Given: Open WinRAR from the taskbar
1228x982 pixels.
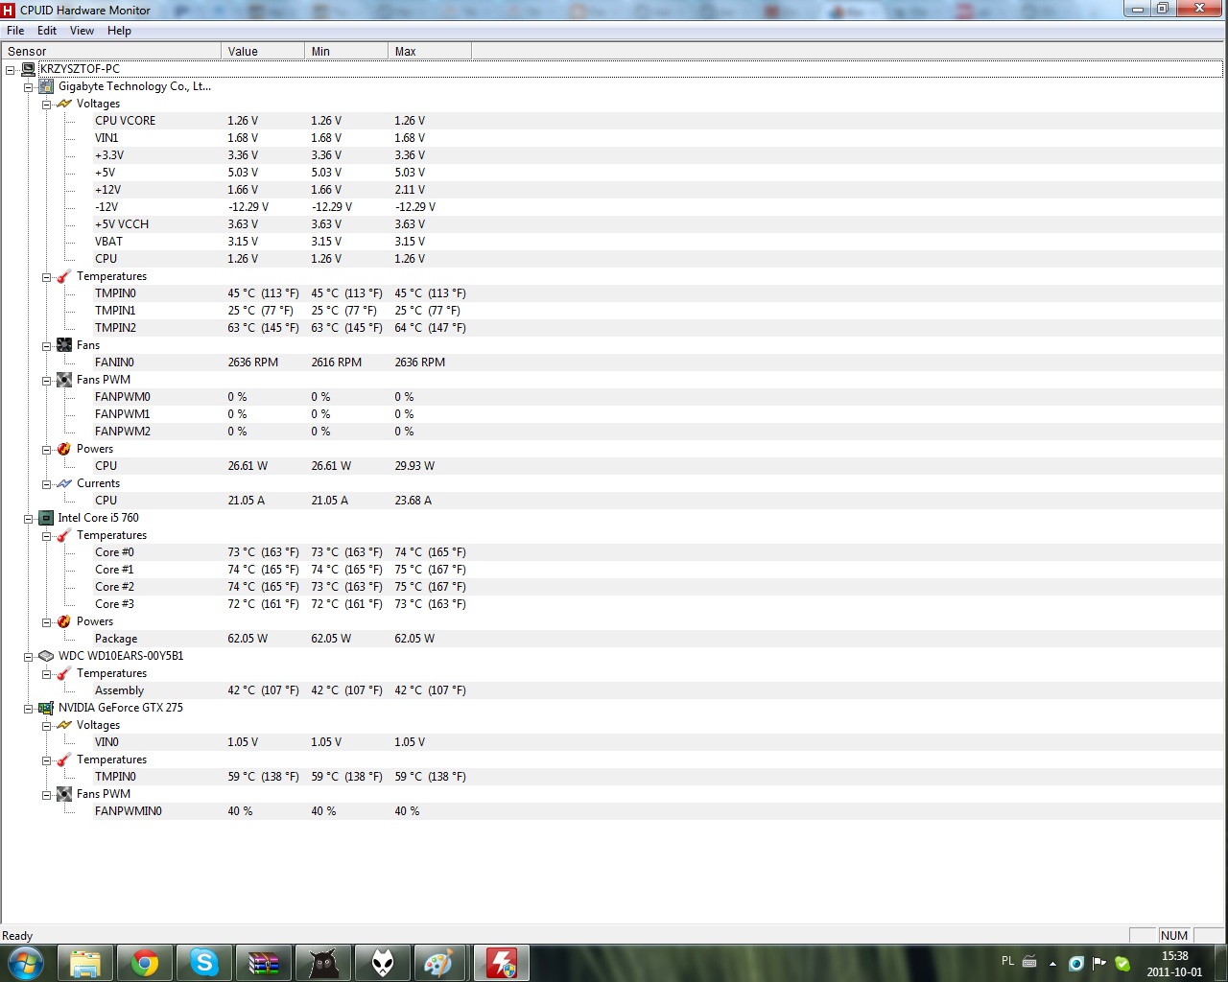Looking at the screenshot, I should (x=264, y=963).
